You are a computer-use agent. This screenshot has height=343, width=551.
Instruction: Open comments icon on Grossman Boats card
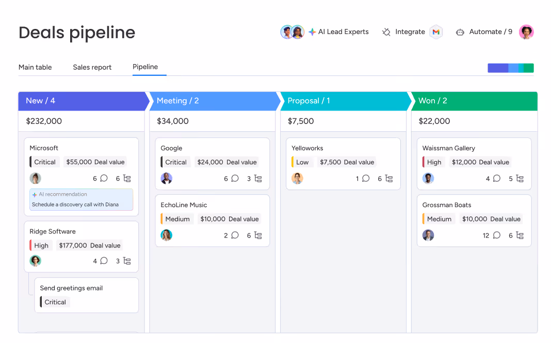[497, 235]
